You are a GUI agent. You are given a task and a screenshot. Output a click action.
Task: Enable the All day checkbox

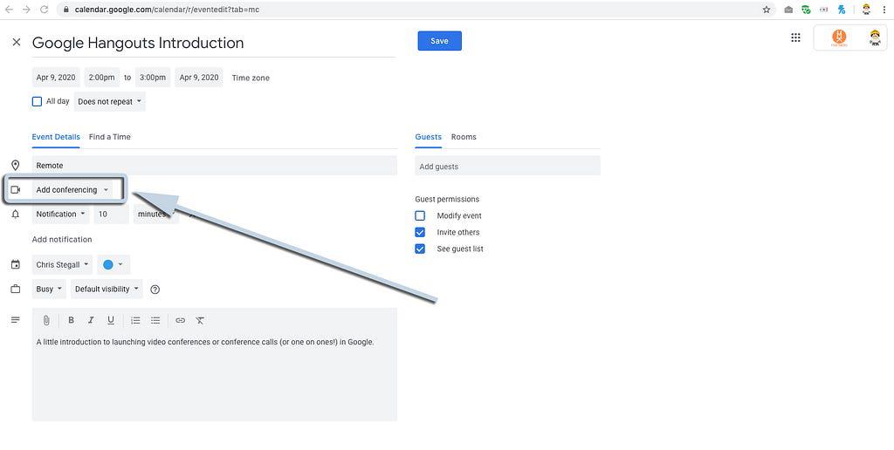(x=38, y=101)
